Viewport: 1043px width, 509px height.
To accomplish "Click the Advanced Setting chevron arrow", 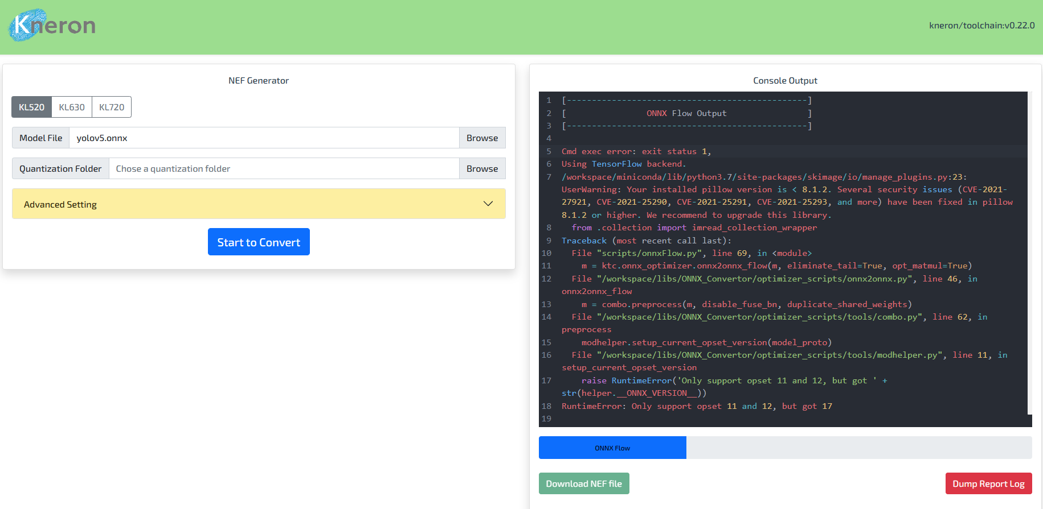I will [488, 204].
